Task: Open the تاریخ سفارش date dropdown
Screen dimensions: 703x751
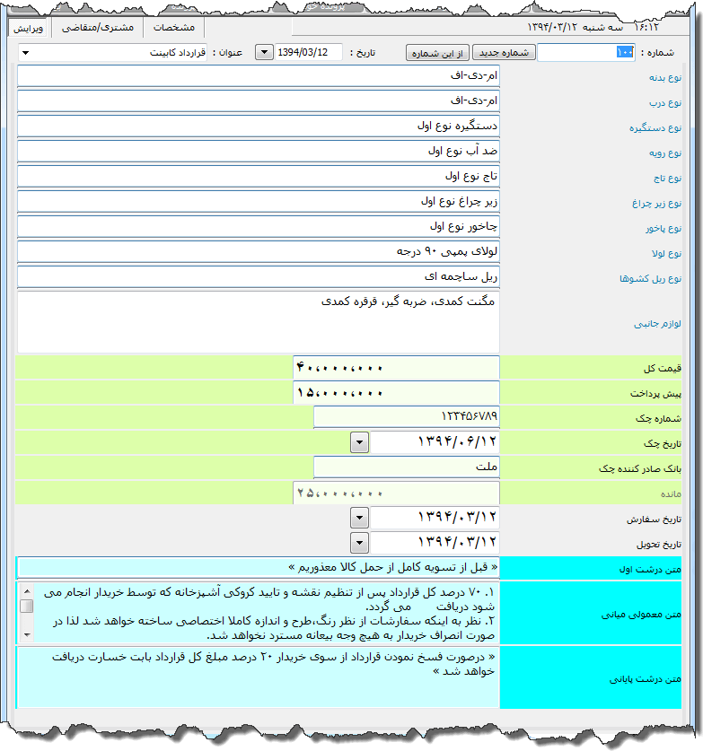Action: (x=359, y=518)
